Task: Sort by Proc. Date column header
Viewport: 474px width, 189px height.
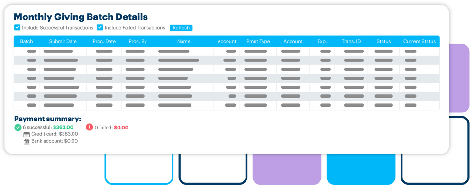Action: pyautogui.click(x=104, y=41)
